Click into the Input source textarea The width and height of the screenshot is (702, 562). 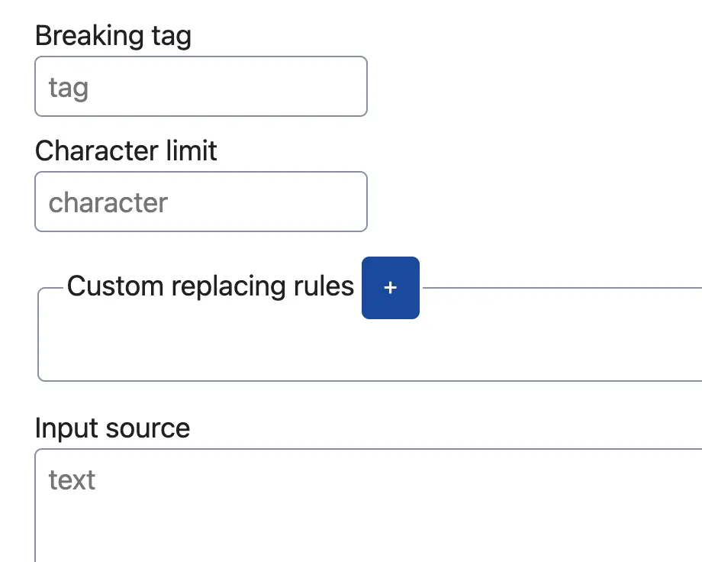[x=369, y=505]
